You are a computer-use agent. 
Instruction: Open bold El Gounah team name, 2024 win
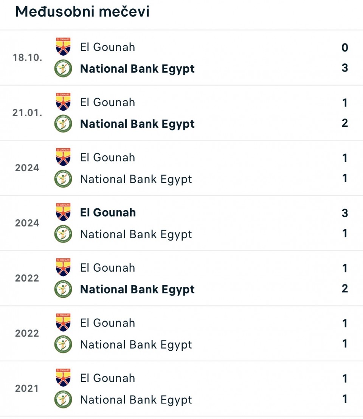[108, 213]
